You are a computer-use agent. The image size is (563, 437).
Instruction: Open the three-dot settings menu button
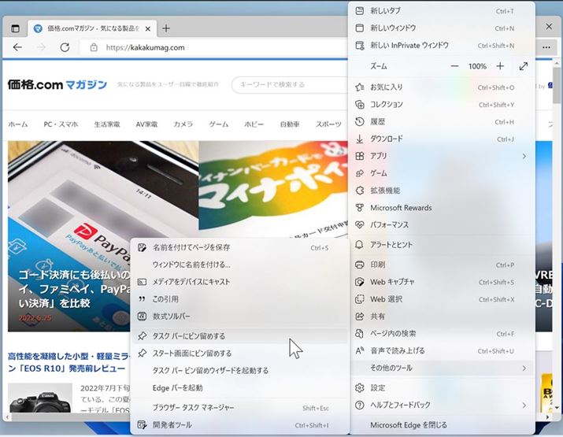point(546,47)
